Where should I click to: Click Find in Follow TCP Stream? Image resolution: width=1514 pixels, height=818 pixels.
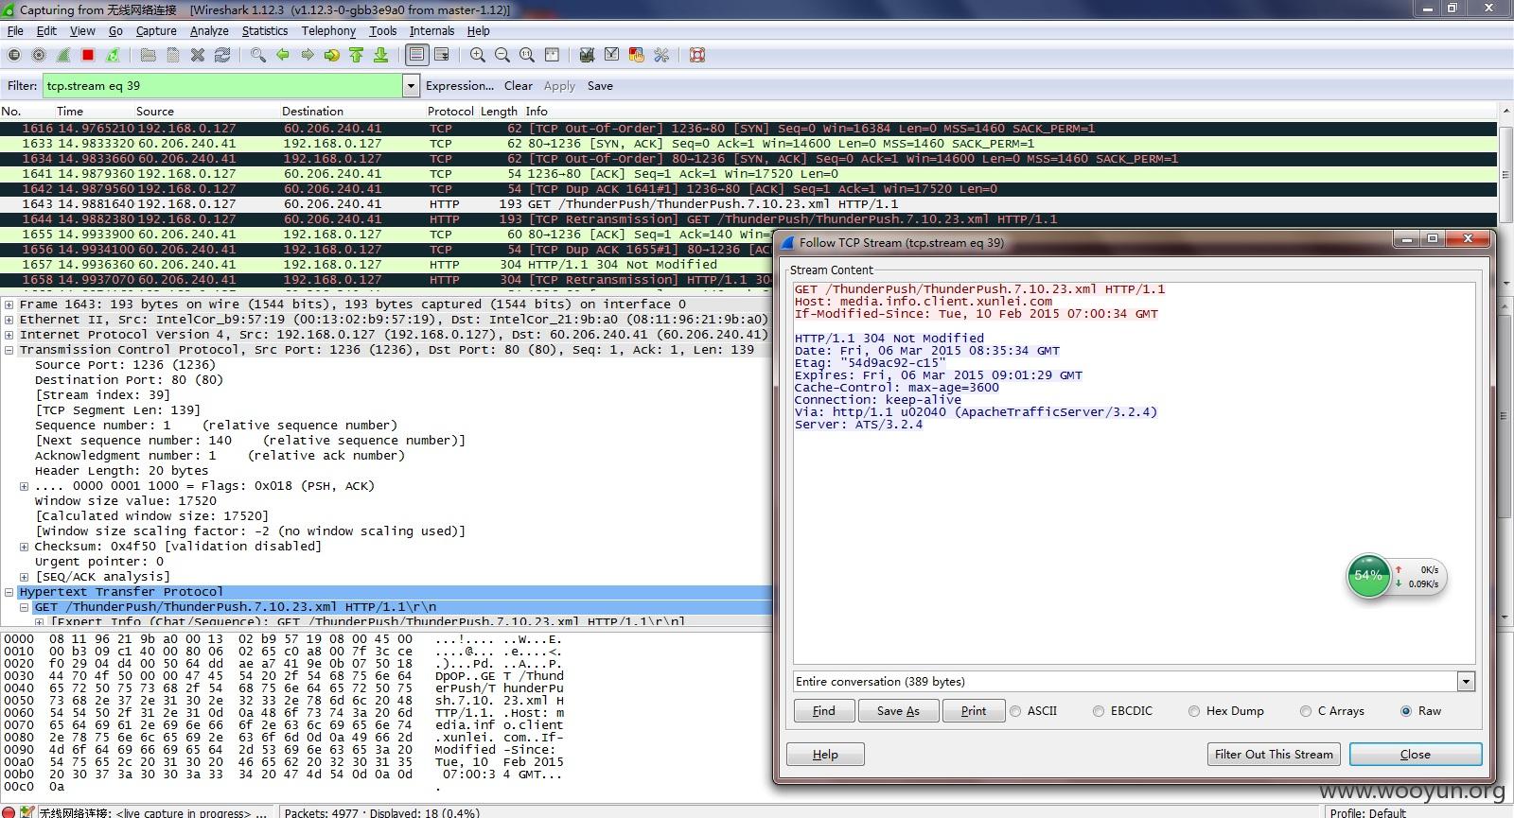[824, 711]
